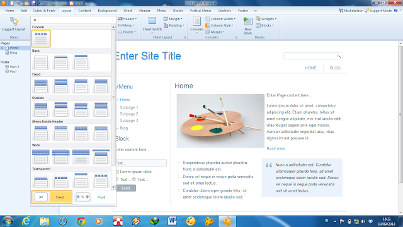Image resolution: width=403 pixels, height=227 pixels.
Task: Switch to the Footer ribbon tab
Action: click(243, 11)
